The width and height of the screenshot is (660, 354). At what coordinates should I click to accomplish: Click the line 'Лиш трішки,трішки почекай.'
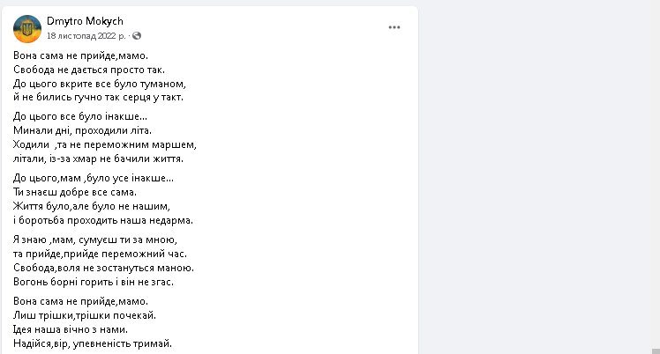pyautogui.click(x=85, y=314)
